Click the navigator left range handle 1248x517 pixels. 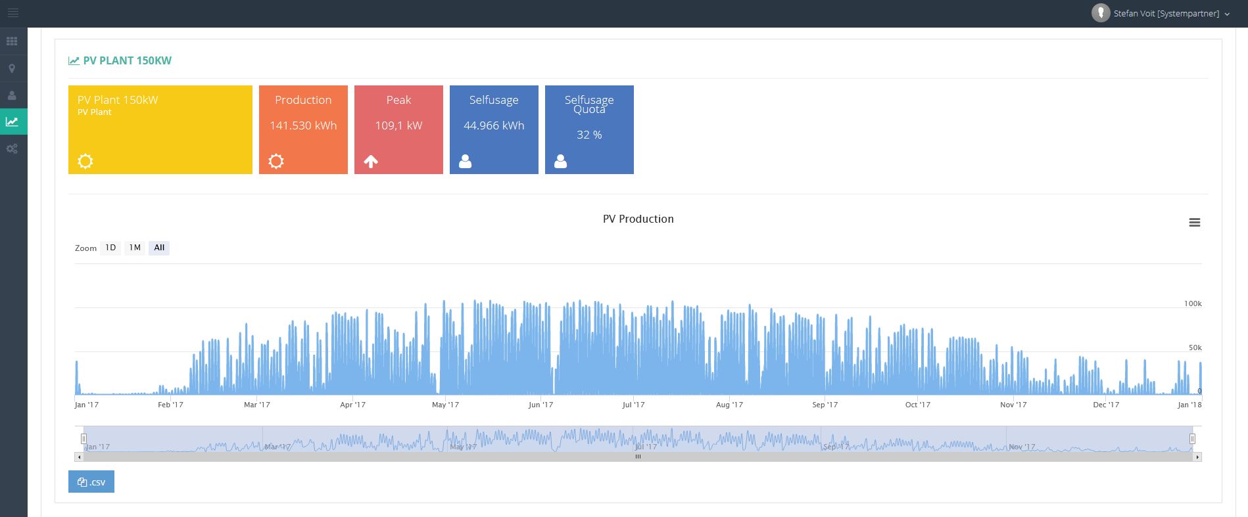84,438
